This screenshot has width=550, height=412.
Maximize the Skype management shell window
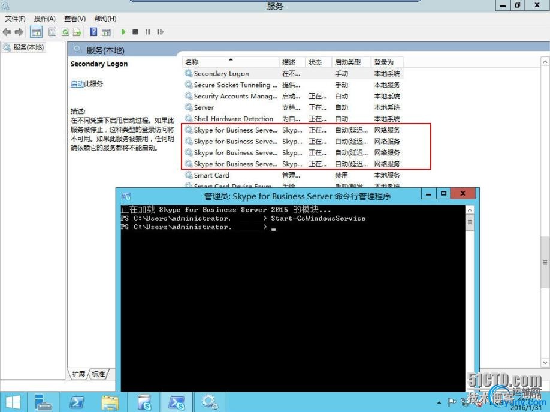pyautogui.click(x=444, y=194)
